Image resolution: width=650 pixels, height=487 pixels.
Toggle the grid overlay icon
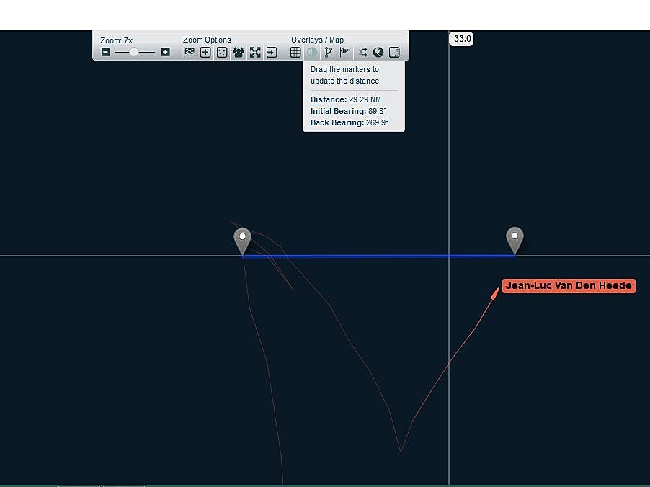[295, 52]
